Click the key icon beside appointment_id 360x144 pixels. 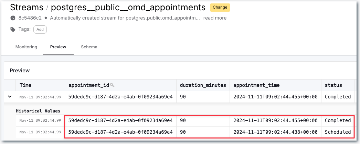point(112,85)
